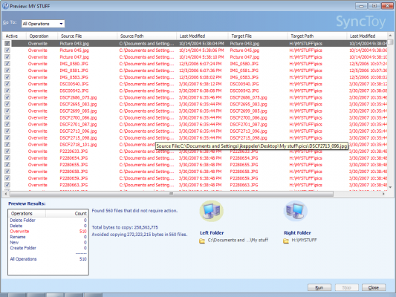
Task: Click source file DSCF2695_083.jpg
Action: pos(78,104)
